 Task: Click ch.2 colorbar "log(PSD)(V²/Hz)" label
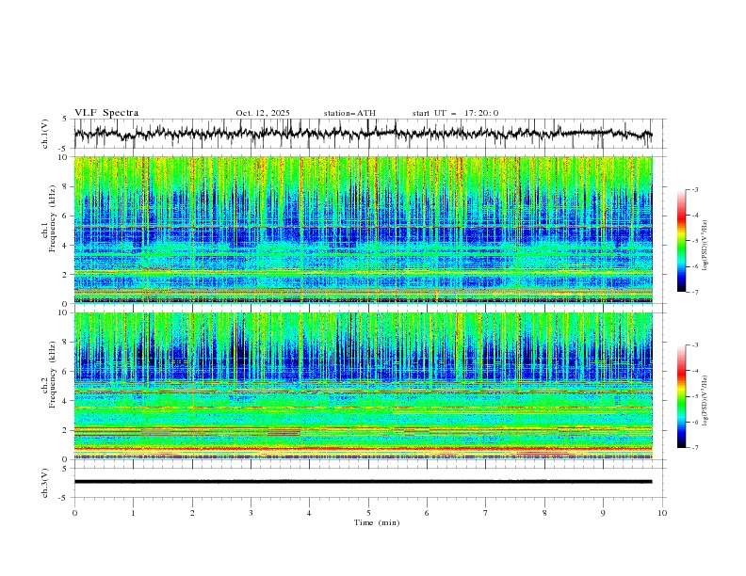[x=706, y=401]
